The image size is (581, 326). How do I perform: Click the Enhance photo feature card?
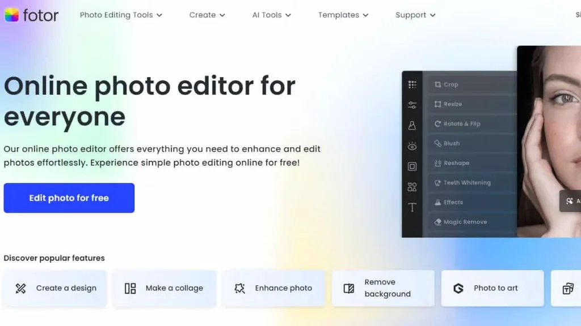tap(273, 288)
